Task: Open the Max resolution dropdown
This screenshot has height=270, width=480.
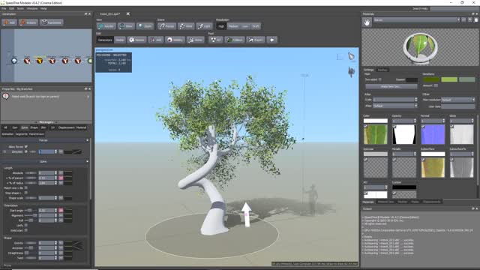Action: pos(458,100)
